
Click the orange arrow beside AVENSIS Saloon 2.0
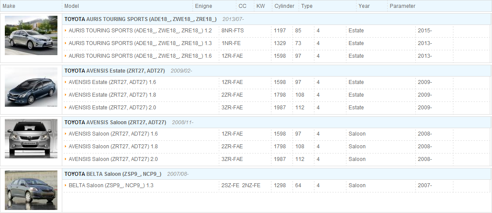click(66, 159)
